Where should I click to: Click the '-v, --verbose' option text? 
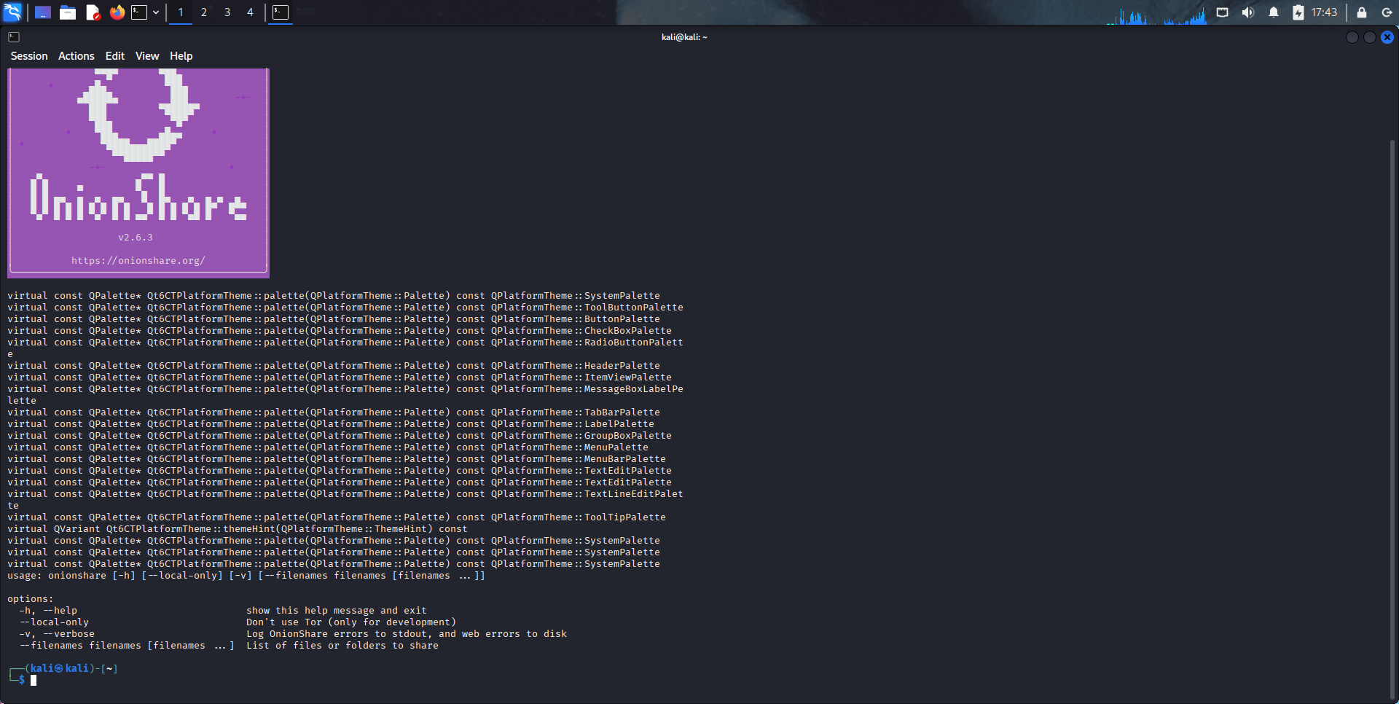point(57,634)
